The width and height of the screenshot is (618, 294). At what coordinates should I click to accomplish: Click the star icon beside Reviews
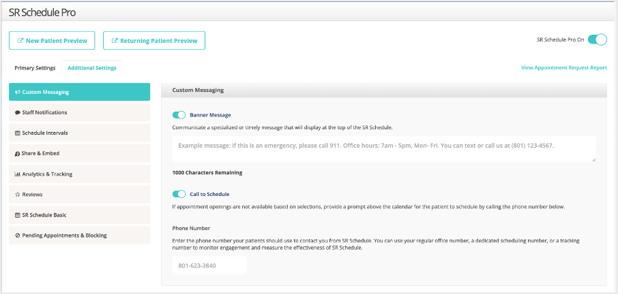tap(18, 195)
